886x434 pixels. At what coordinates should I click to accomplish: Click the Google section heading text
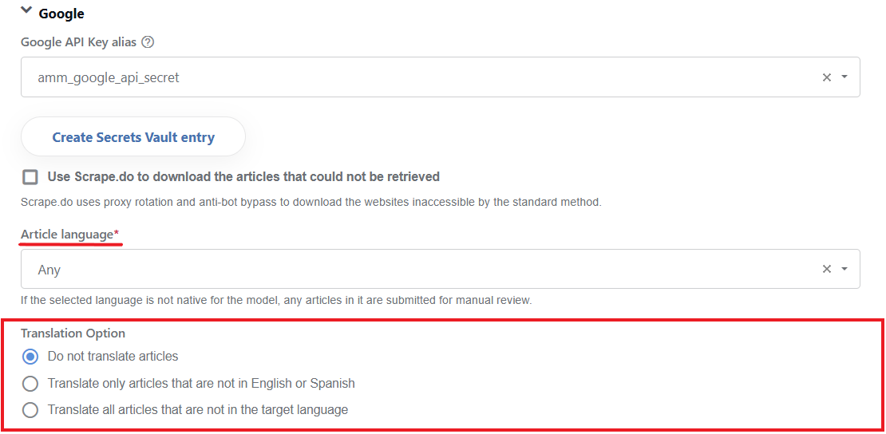tap(61, 14)
